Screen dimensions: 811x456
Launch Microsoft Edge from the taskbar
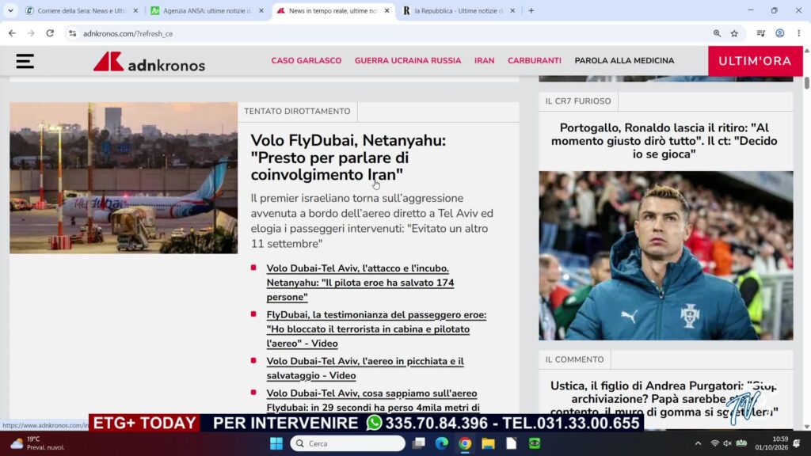[x=442, y=443]
